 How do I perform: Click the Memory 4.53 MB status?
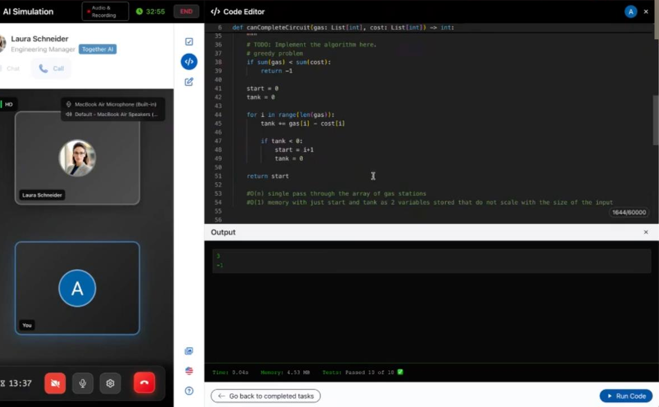285,372
